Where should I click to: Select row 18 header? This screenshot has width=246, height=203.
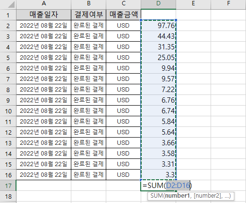[8, 196]
